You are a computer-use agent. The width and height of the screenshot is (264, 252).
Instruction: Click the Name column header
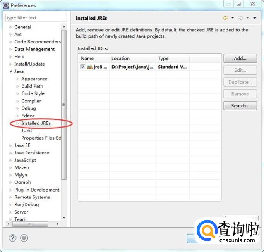pos(94,59)
